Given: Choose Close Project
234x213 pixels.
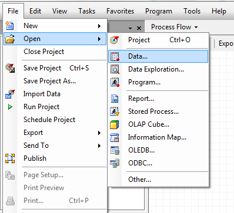Looking at the screenshot, I should click(x=55, y=52).
